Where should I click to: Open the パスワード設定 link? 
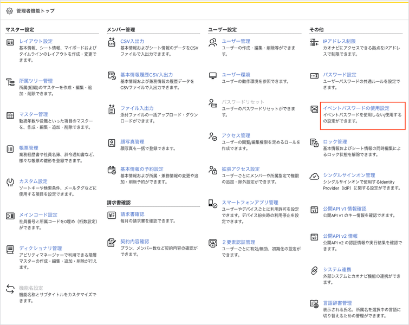click(340, 75)
